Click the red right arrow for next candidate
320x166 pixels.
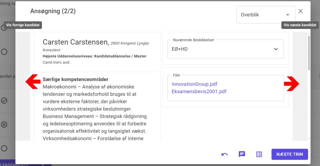pos(291,84)
